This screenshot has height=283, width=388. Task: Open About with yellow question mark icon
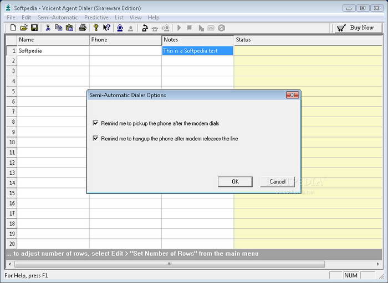pos(96,28)
